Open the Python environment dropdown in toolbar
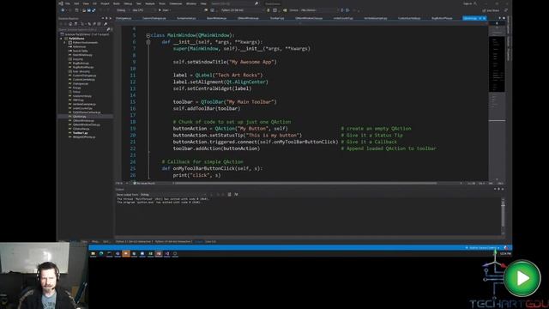Image resolution: width=549 pixels, height=309 pixels. point(242,10)
